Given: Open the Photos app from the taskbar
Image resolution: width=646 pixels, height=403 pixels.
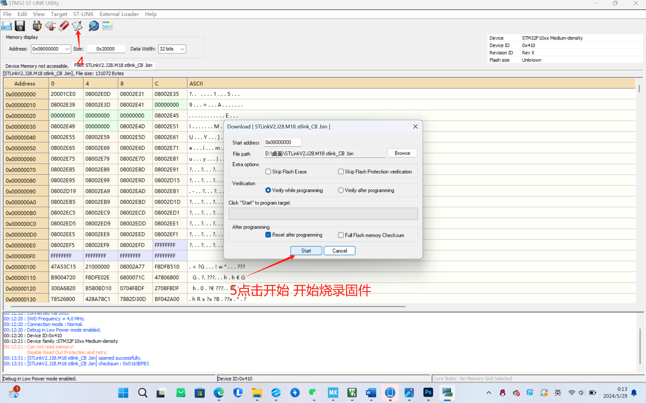Looking at the screenshot, I should tap(409, 393).
